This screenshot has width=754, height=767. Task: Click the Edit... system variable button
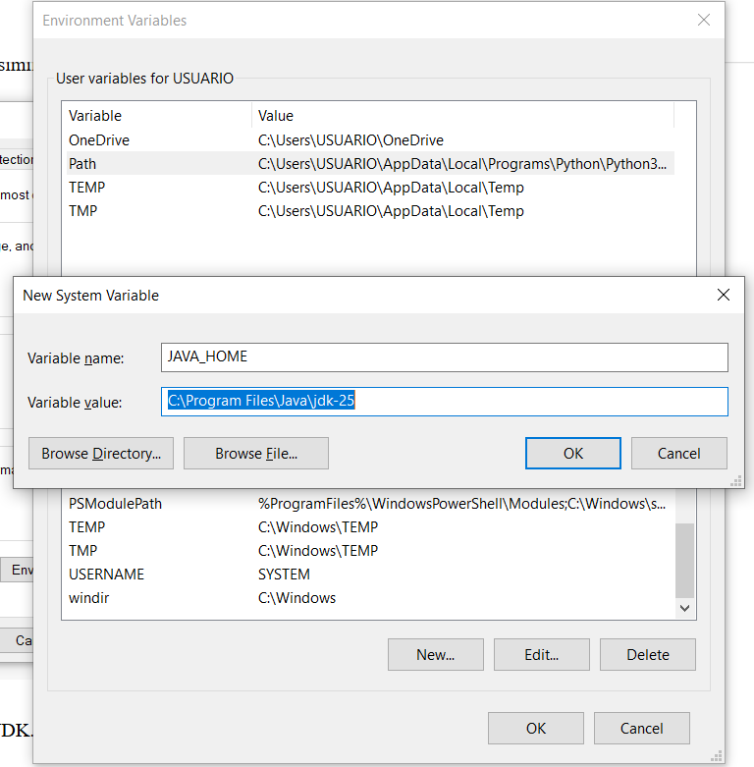tap(541, 655)
